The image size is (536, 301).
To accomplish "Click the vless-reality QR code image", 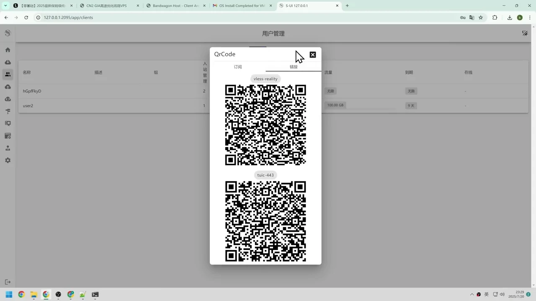I will tap(265, 125).
